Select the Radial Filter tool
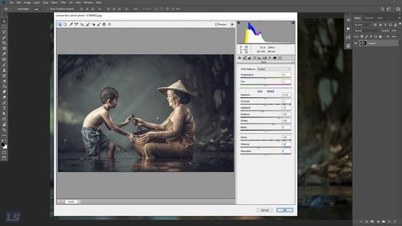Image resolution: width=402 pixels, height=226 pixels. pos(109,24)
